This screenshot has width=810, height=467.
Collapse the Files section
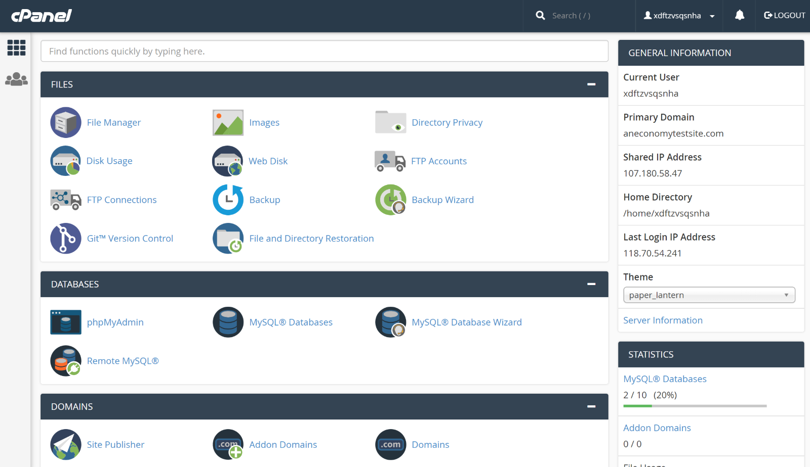point(591,84)
